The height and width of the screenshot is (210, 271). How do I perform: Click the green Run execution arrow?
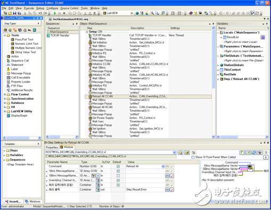click(x=55, y=13)
